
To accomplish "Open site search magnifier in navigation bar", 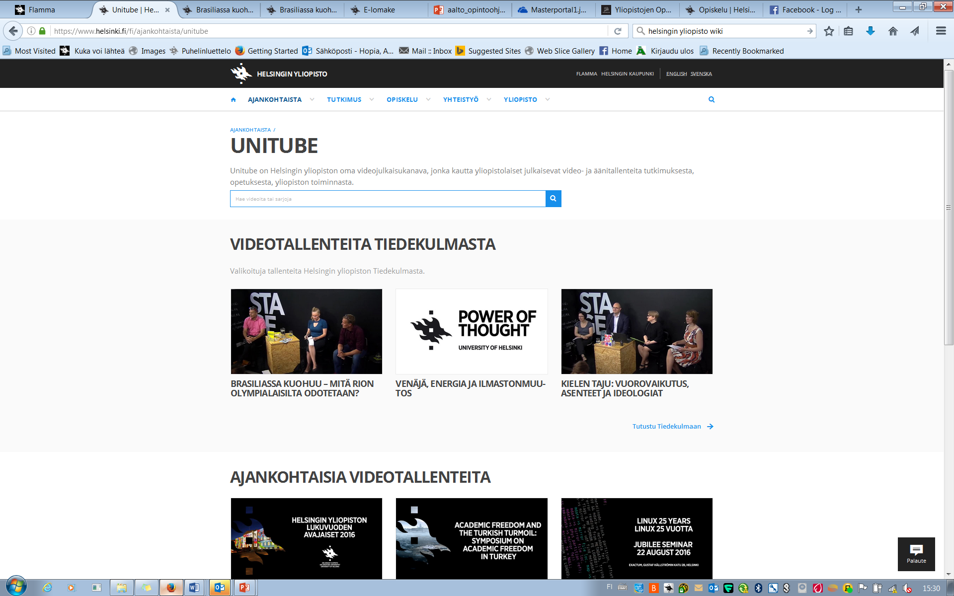I will pos(712,99).
